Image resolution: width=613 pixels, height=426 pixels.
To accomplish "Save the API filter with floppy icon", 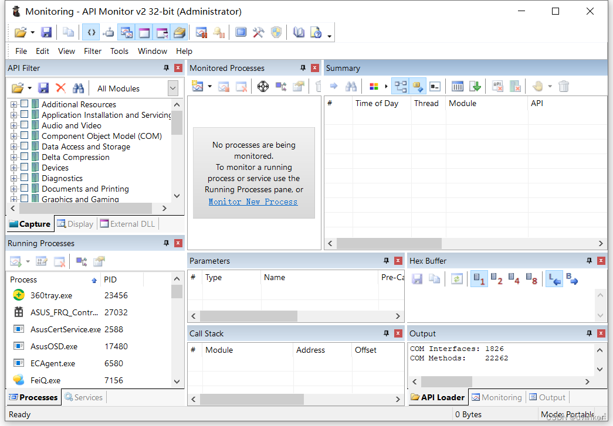I will pyautogui.click(x=43, y=88).
